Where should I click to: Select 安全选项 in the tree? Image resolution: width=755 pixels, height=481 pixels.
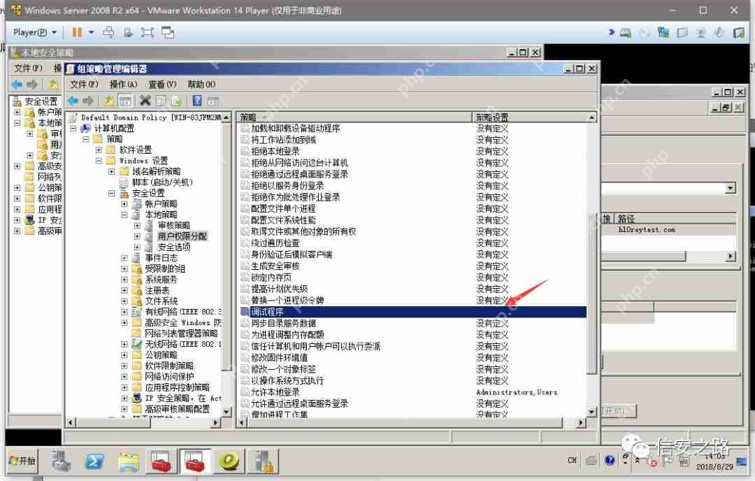coord(174,247)
